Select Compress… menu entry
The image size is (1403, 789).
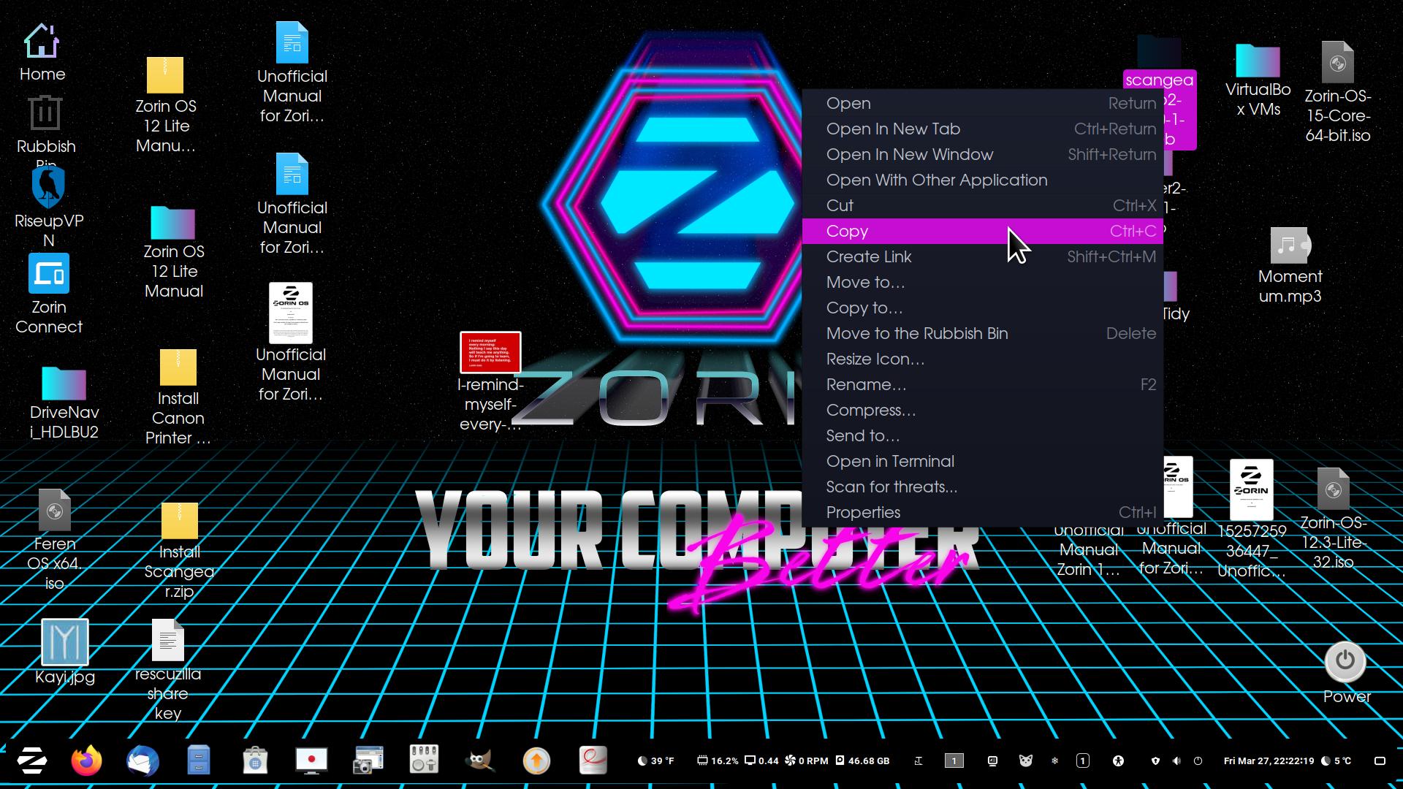pyautogui.click(x=870, y=410)
